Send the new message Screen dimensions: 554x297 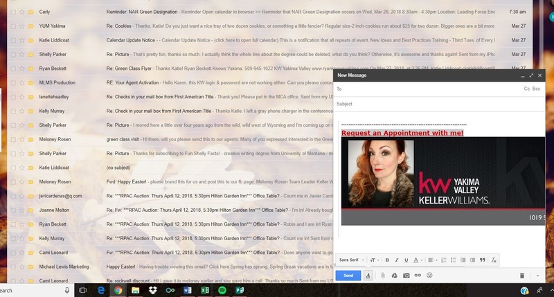[348, 276]
